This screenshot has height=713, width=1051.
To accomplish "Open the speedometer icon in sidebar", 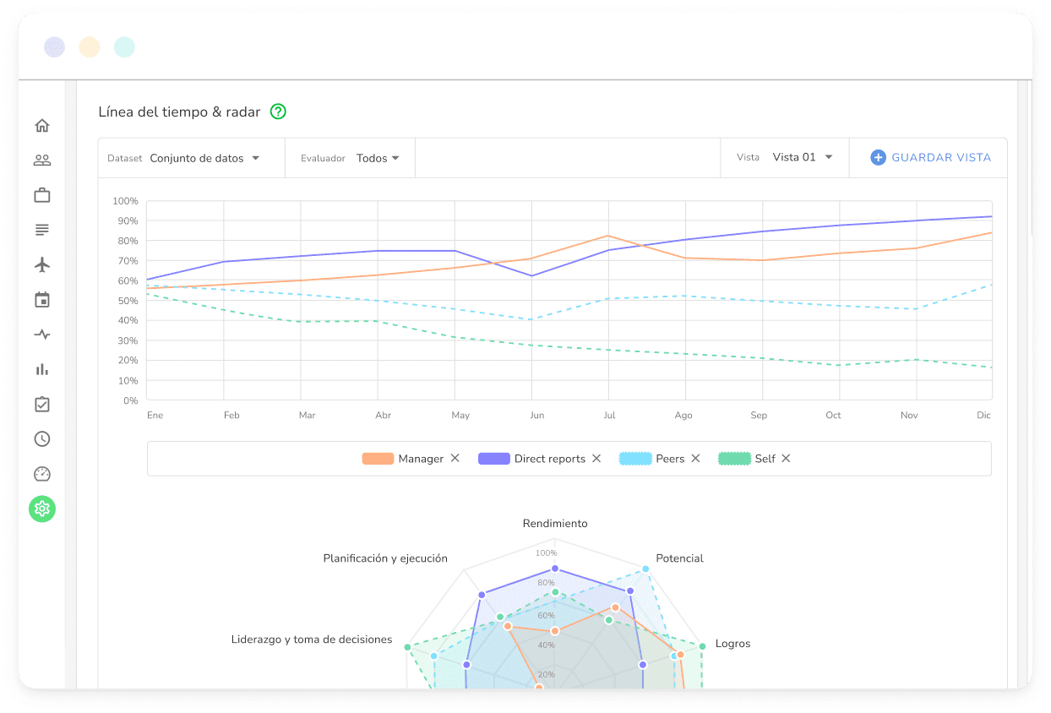I will (42, 474).
